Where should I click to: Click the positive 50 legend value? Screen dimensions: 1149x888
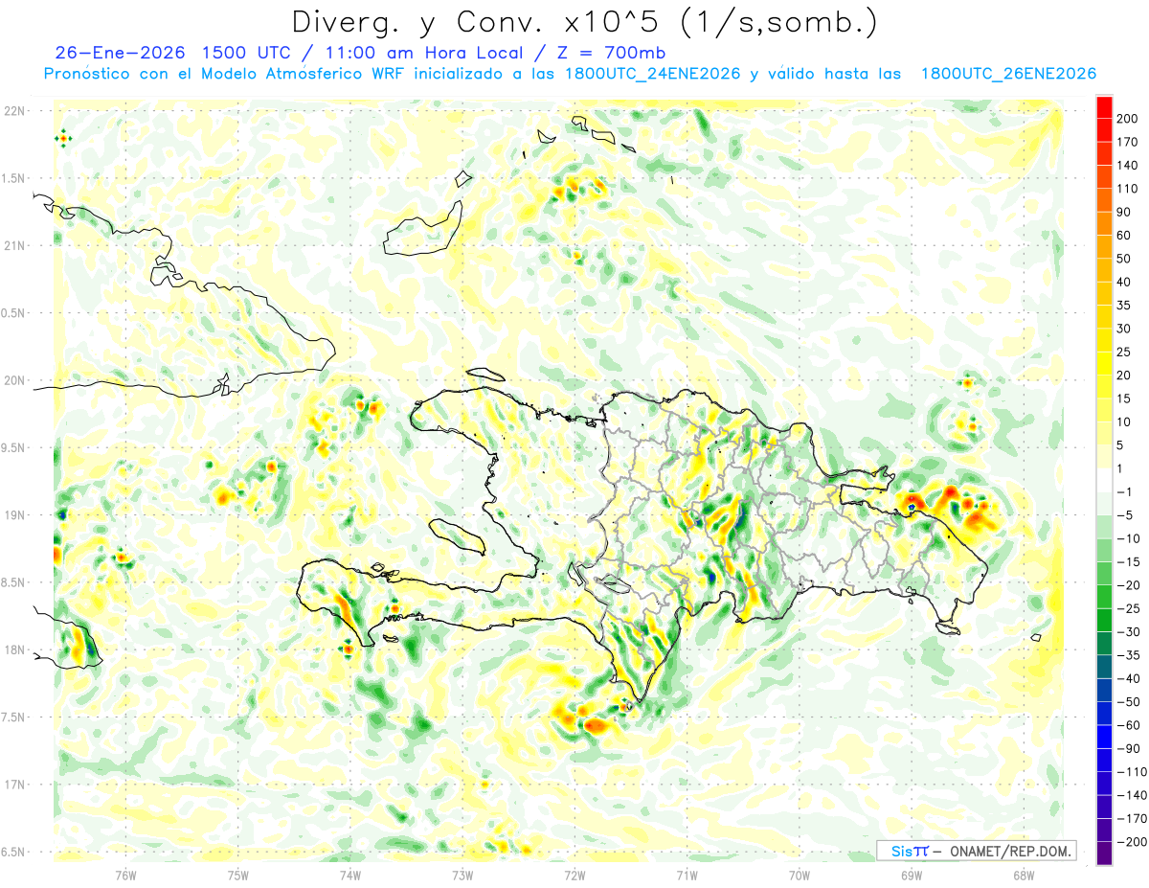(1123, 259)
